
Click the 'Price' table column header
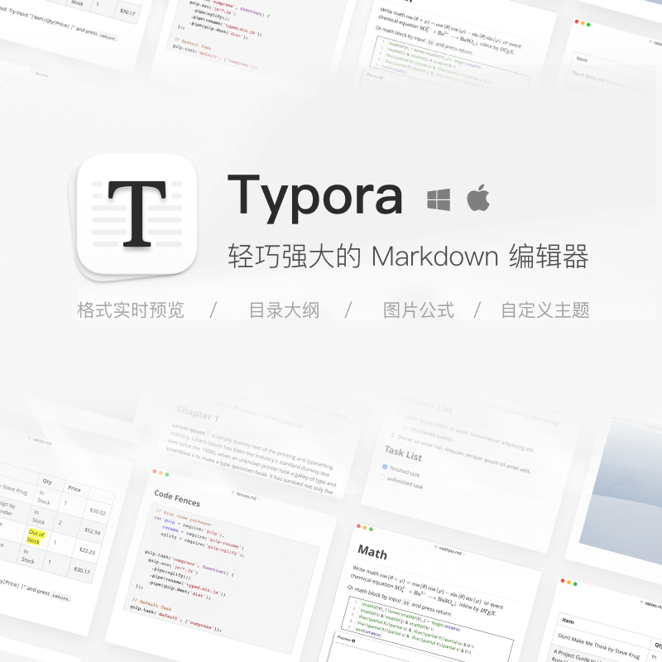(74, 489)
